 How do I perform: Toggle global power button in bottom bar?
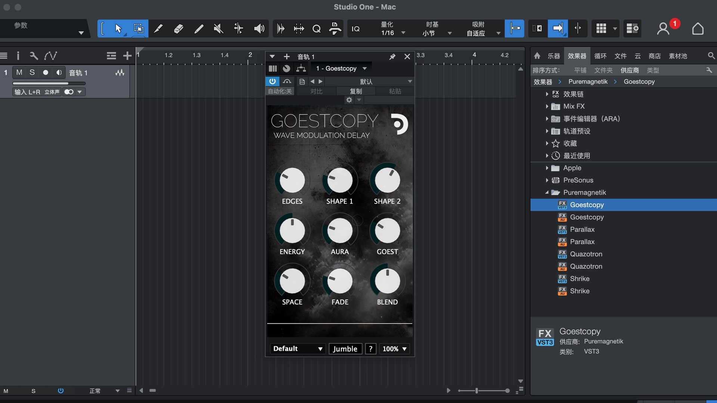(60, 391)
